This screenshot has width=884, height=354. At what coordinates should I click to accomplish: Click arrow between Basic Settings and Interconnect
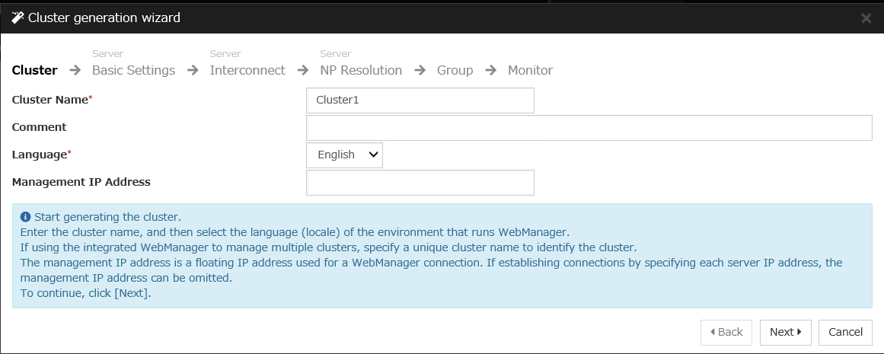click(193, 70)
